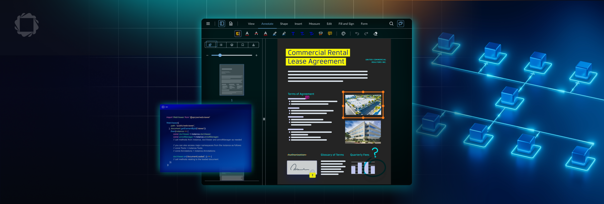Switch to the Fill and Sign tab

(x=346, y=24)
